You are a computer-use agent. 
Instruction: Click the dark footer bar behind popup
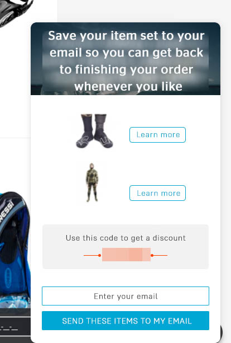coord(15,326)
